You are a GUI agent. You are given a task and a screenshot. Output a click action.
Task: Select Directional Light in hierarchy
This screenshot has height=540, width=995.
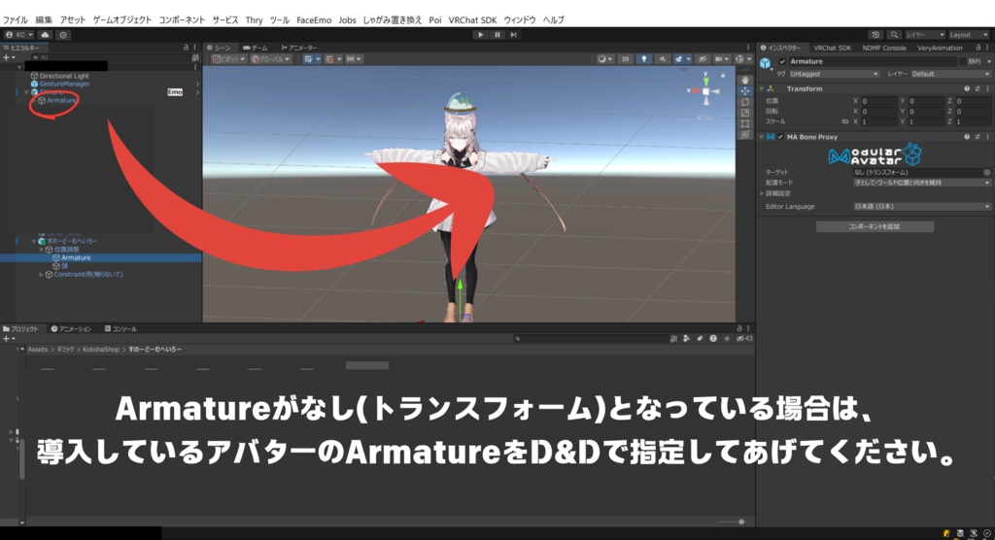pos(64,76)
